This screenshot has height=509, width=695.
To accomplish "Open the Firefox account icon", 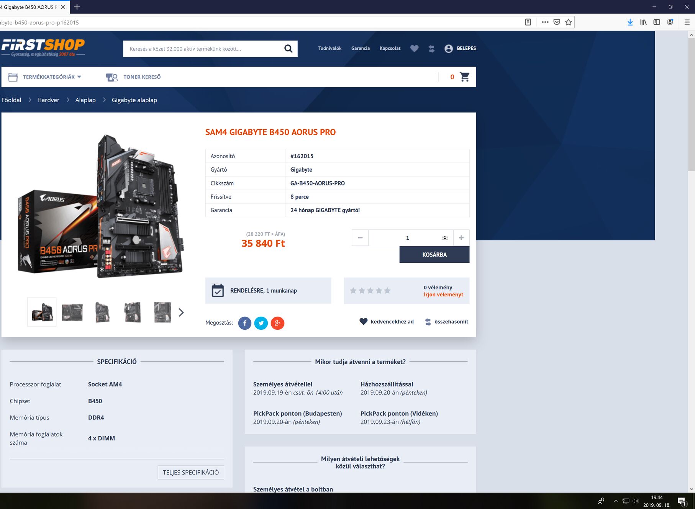I will (x=670, y=22).
